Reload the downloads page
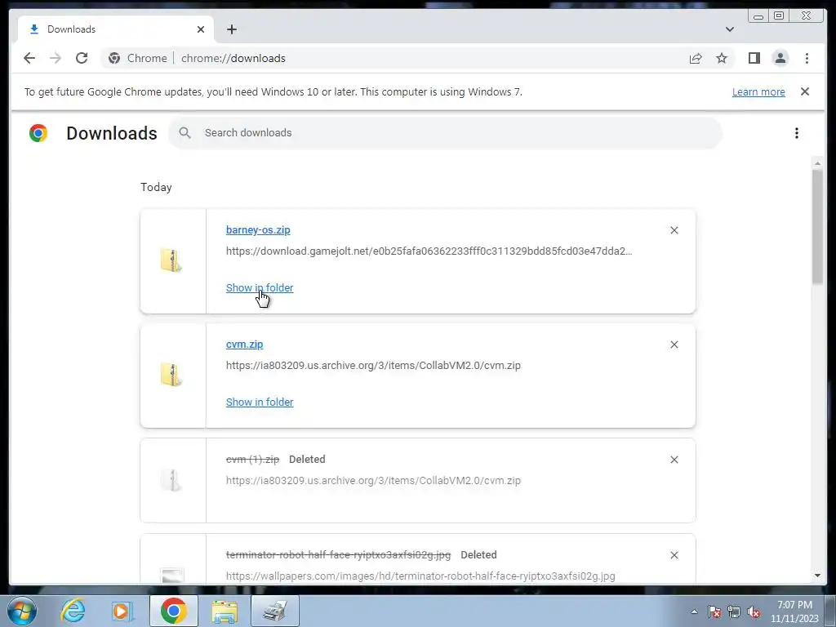 pyautogui.click(x=82, y=58)
